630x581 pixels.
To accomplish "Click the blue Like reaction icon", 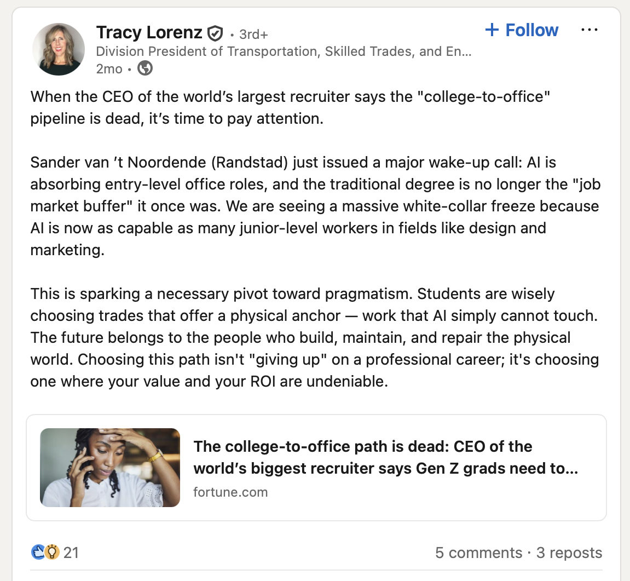I will [x=38, y=552].
